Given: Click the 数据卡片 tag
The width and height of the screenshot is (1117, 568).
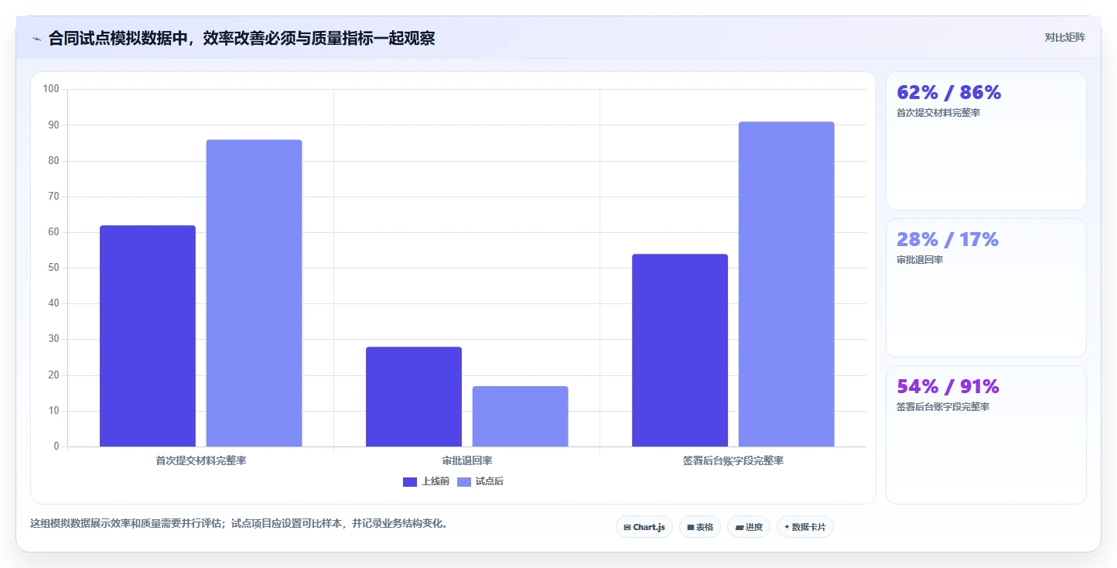Looking at the screenshot, I should point(805,527).
